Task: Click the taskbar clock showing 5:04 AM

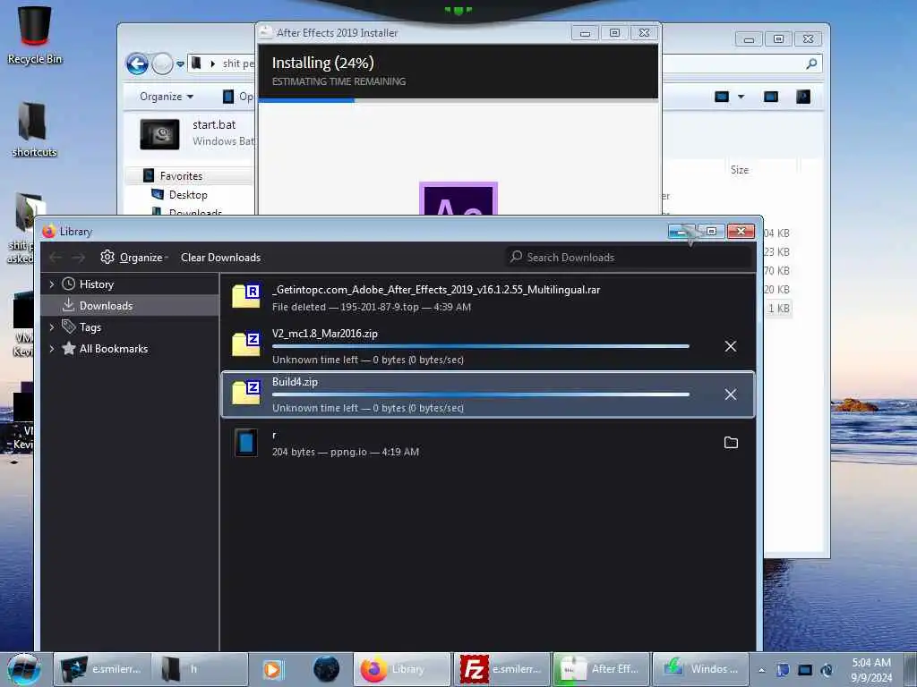Action: [871, 670]
